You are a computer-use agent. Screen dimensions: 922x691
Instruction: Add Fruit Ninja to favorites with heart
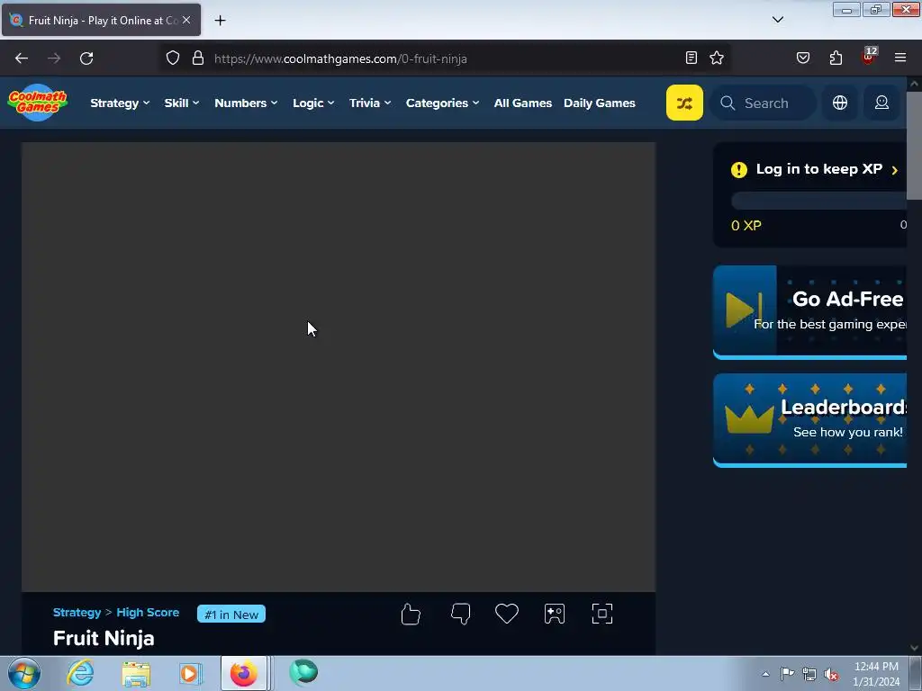[507, 614]
